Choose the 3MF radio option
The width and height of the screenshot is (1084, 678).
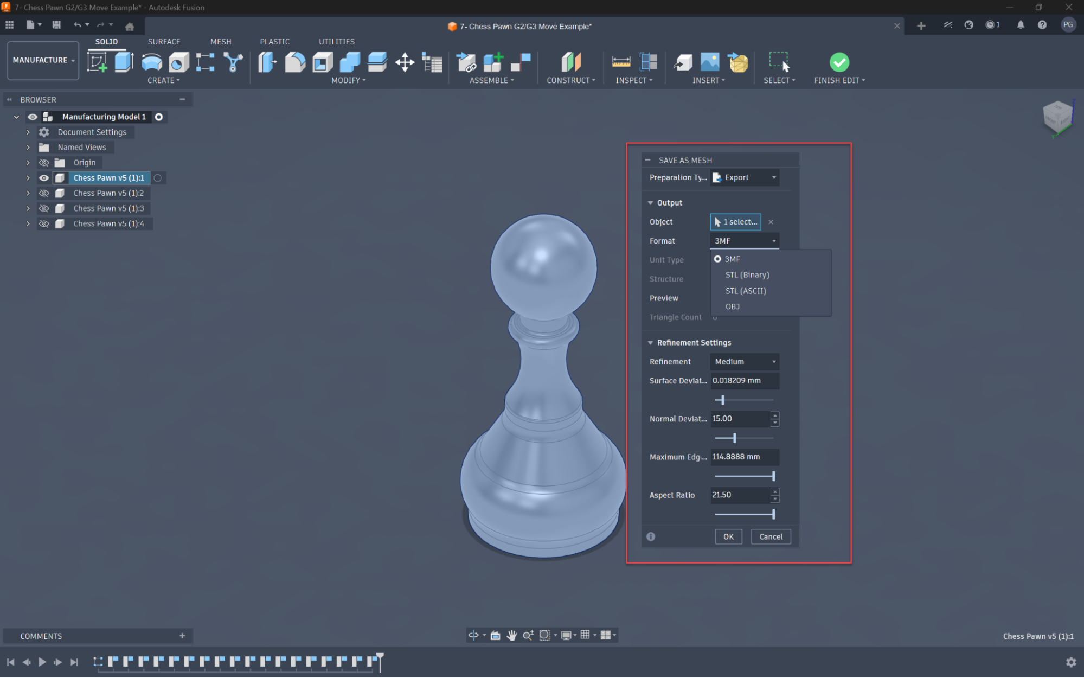click(x=717, y=259)
